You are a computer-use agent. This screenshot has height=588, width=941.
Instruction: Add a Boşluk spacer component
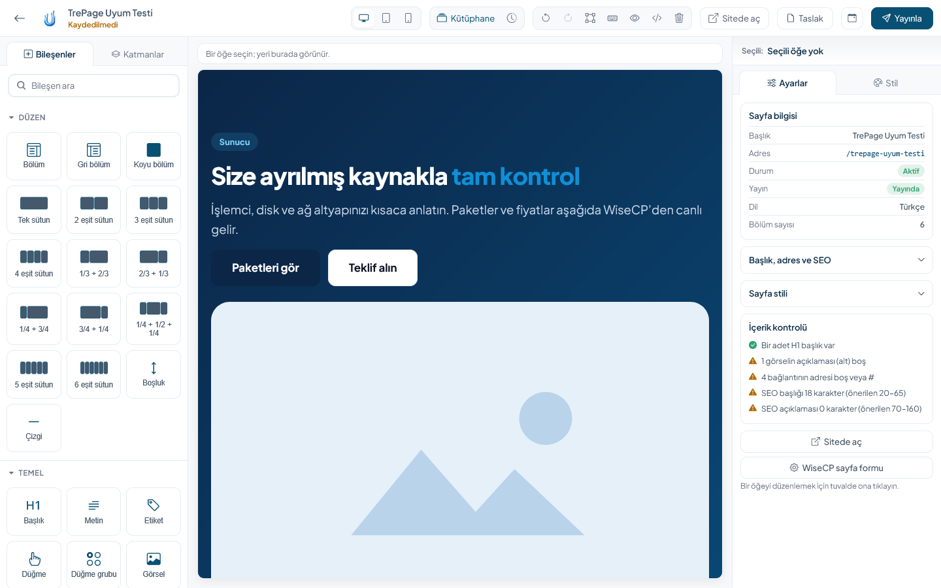tap(154, 374)
